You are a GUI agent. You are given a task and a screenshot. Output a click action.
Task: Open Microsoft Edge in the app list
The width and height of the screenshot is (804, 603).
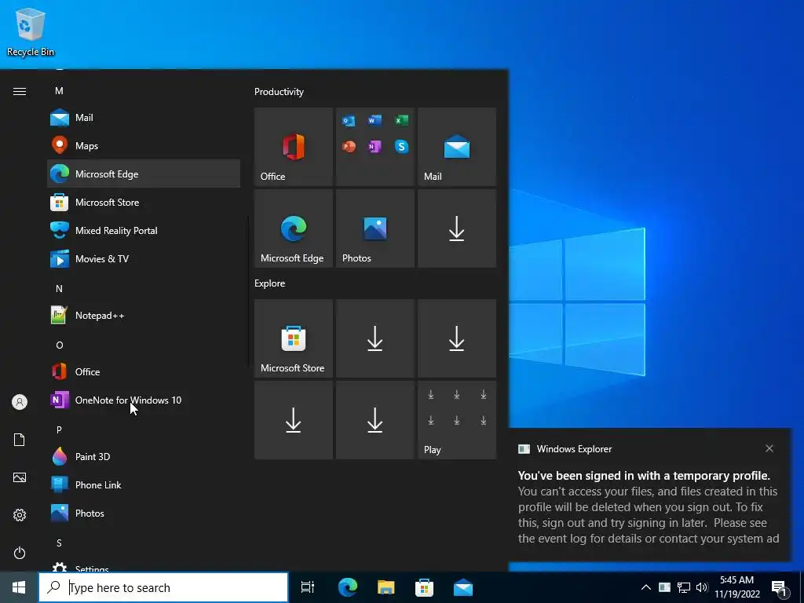pyautogui.click(x=144, y=174)
